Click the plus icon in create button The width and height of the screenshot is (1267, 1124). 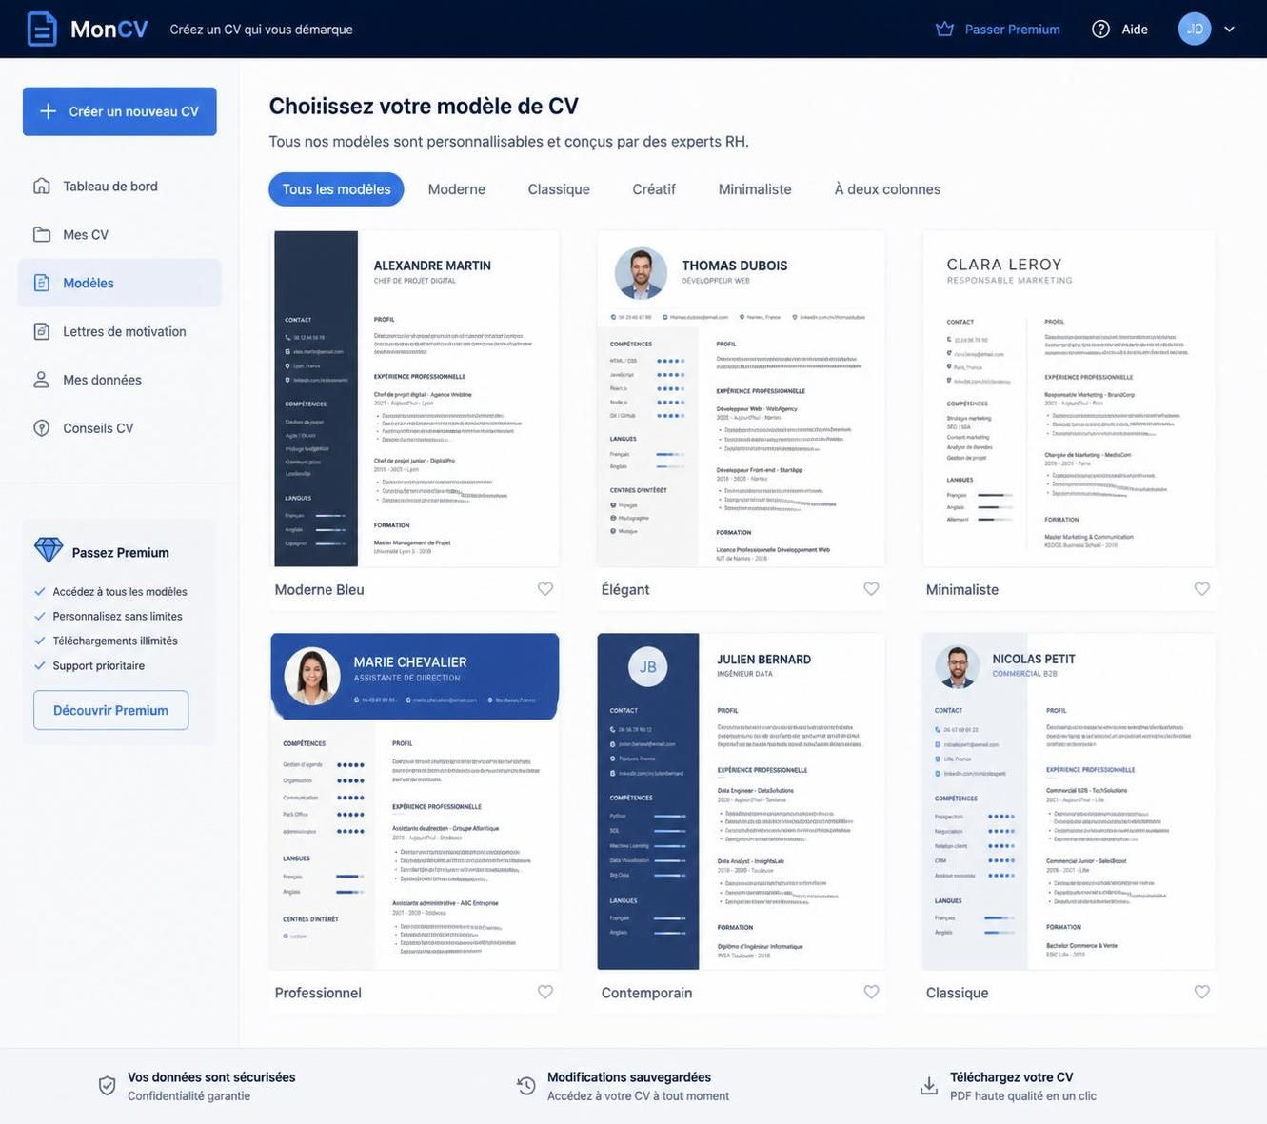tap(48, 111)
